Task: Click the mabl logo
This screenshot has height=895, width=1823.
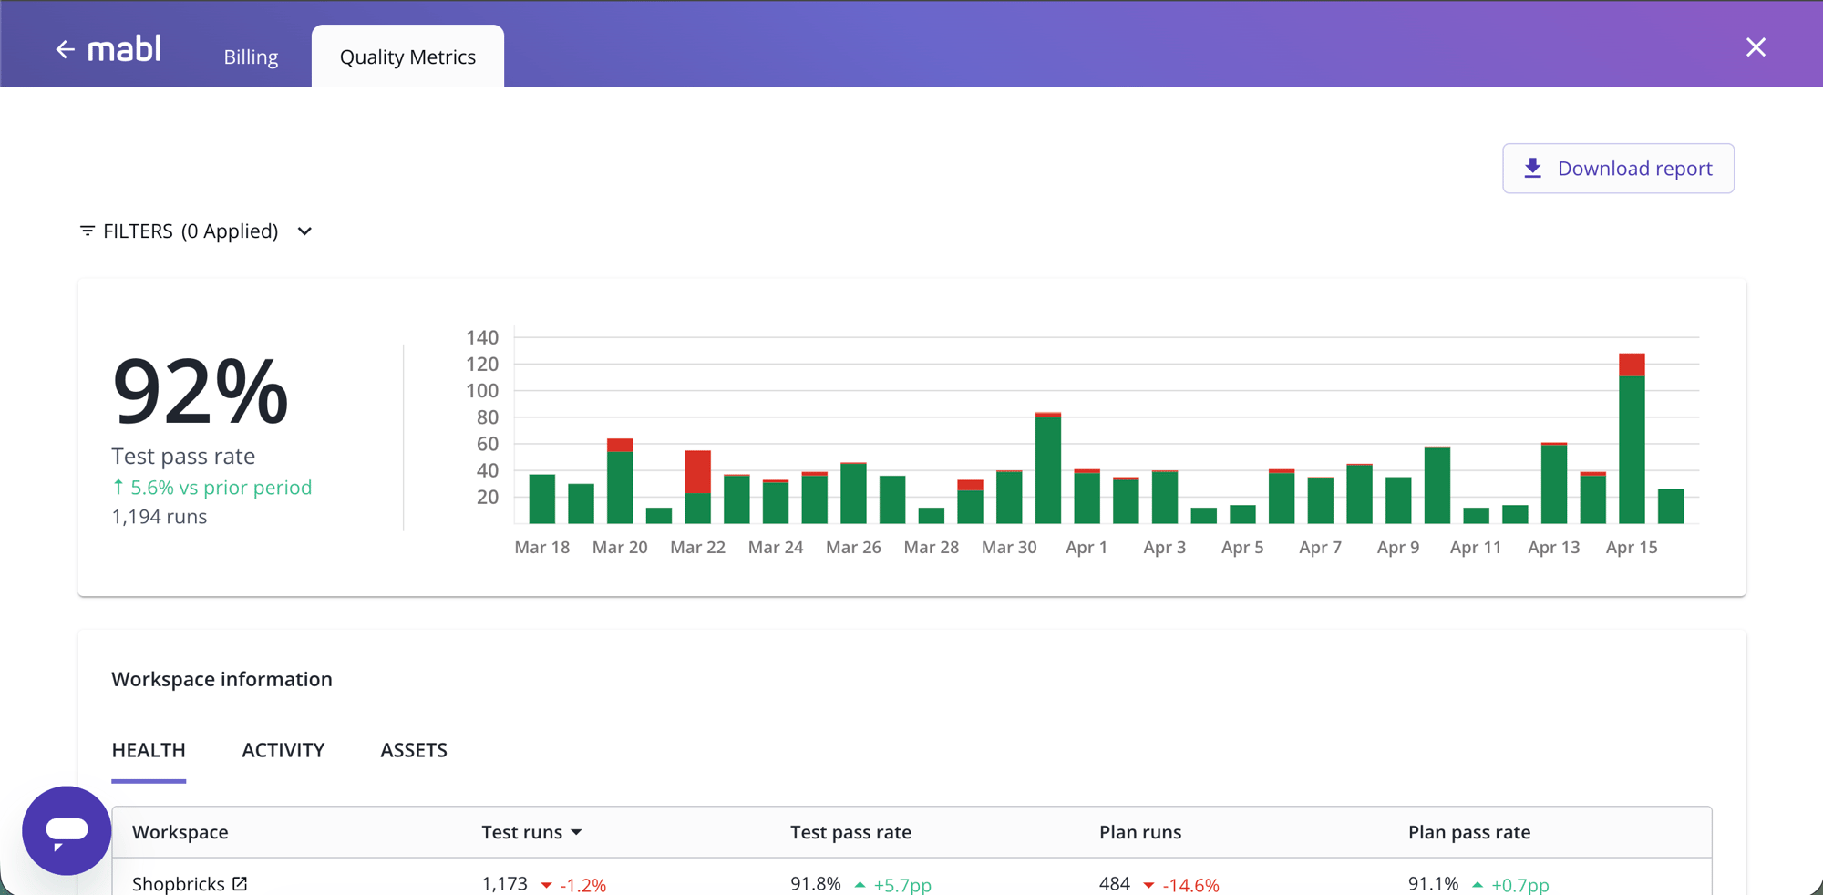Action: (124, 49)
